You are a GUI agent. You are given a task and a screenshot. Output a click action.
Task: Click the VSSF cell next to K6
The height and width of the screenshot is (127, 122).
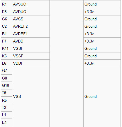(x=31, y=56)
